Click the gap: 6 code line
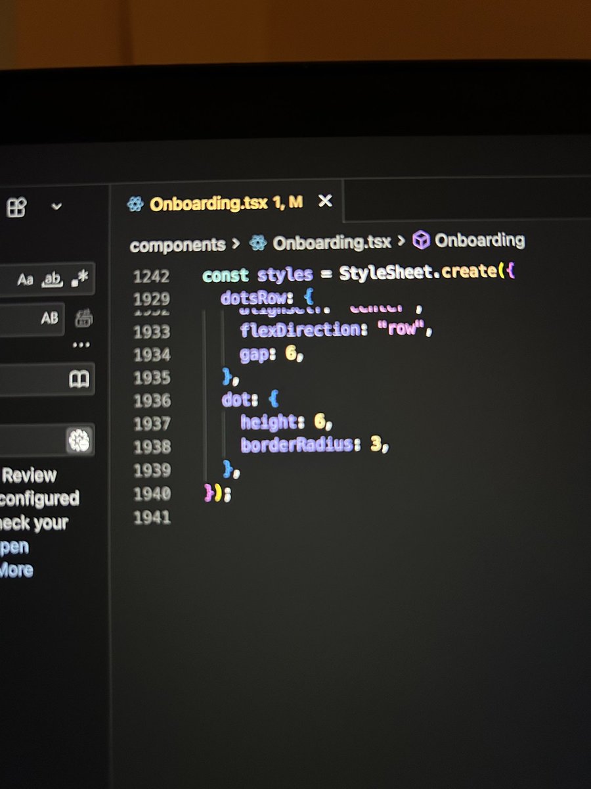Viewport: 591px width, 789px height. [x=273, y=354]
